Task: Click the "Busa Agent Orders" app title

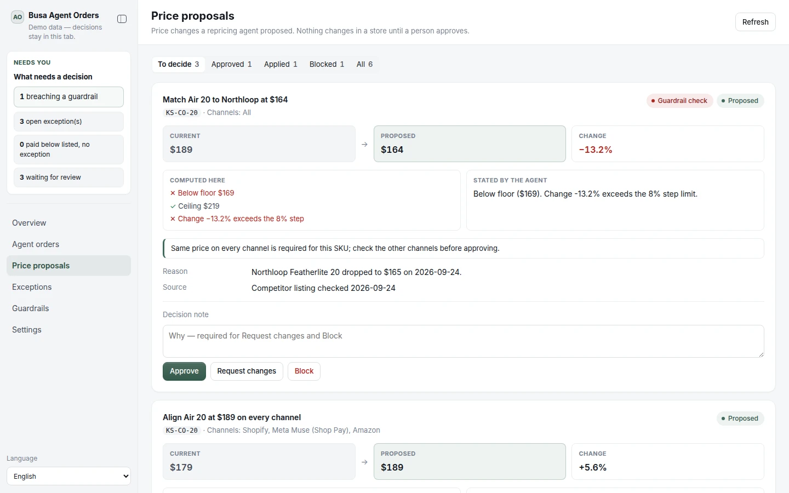Action: click(x=64, y=15)
